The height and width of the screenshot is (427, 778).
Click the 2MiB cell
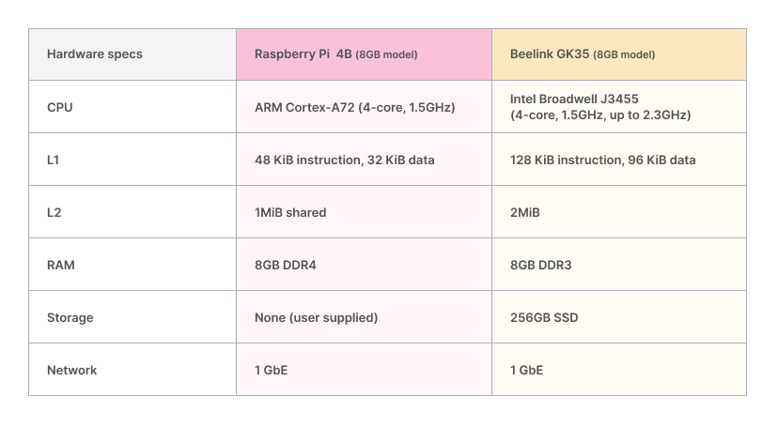[525, 212]
